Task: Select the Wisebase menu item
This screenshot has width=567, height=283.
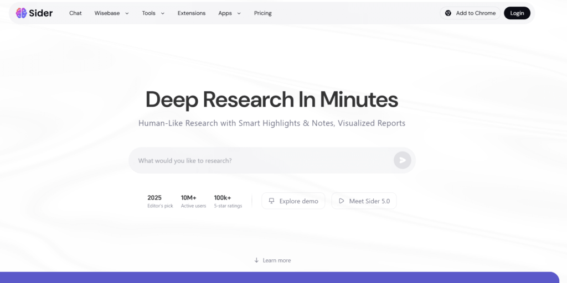Action: click(107, 13)
